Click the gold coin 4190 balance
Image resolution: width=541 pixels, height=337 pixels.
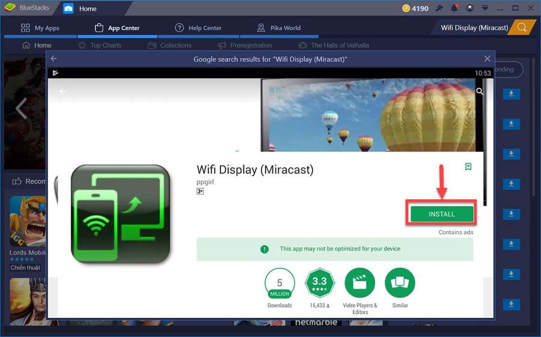click(415, 8)
